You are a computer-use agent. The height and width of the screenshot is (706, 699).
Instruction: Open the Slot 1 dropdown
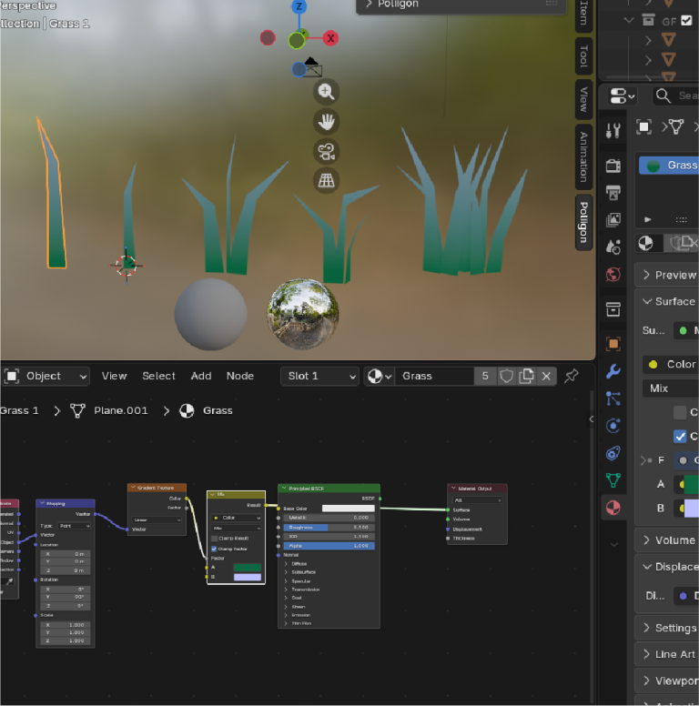click(318, 376)
